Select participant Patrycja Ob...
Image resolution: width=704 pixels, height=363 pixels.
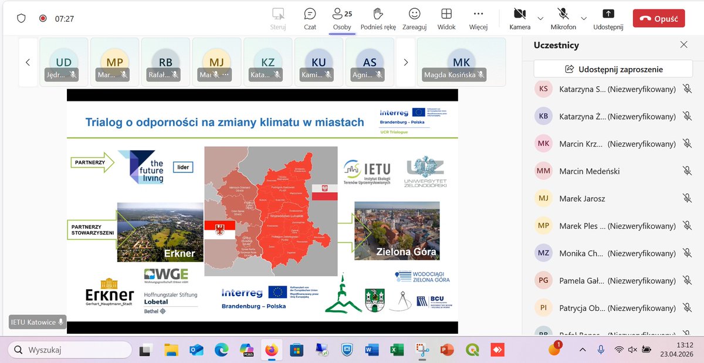613,308
